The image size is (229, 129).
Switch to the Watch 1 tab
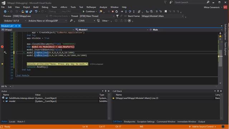(x=21, y=121)
